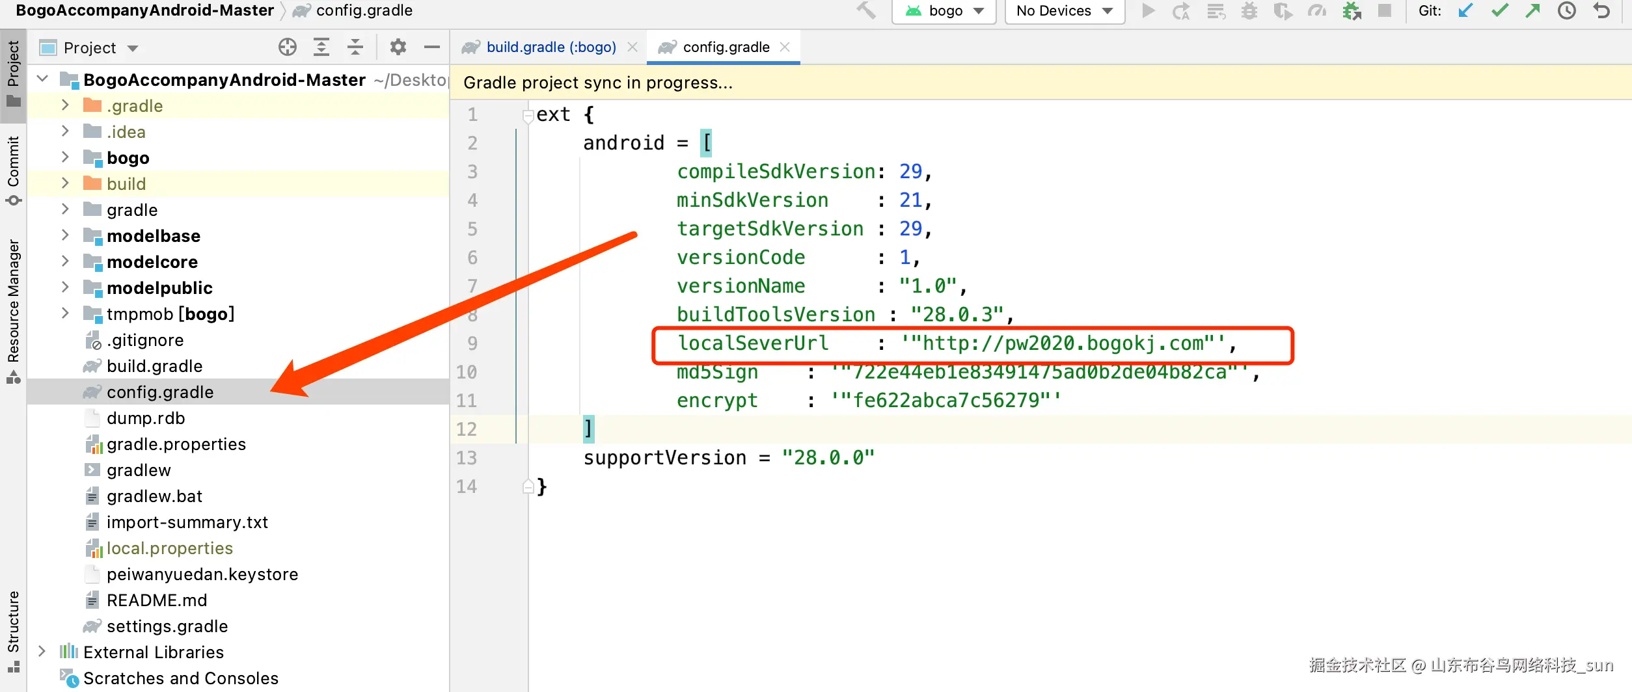Open the Commit tool window sidebar tab

[13, 170]
